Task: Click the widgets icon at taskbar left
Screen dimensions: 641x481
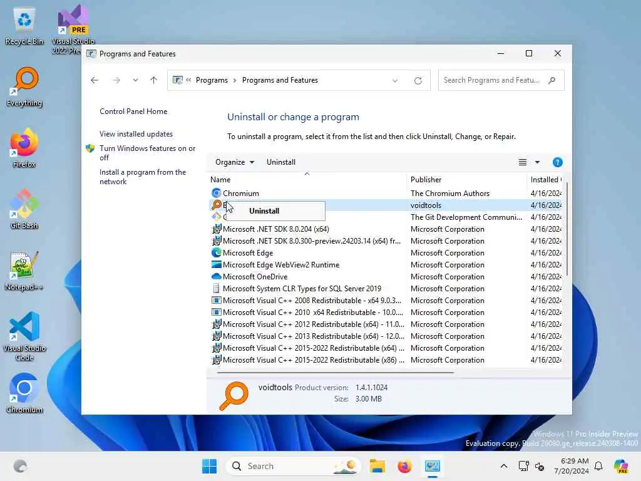Action: [19, 466]
